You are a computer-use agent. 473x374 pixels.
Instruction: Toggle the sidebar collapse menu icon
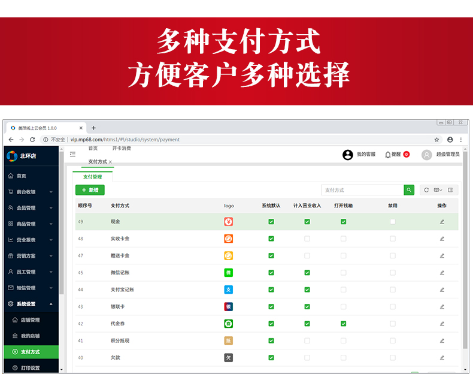tap(73, 155)
